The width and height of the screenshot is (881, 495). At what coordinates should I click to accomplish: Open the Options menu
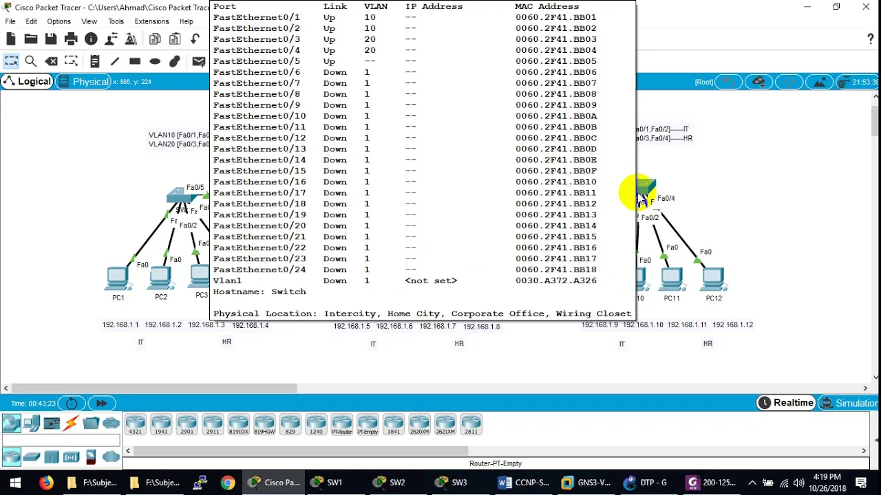[59, 21]
